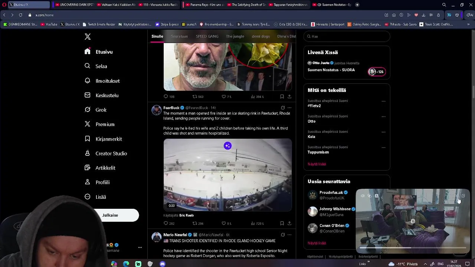475x267 pixels.
Task: Like the FearBuck post with 8 t. likes
Action: click(x=226, y=223)
